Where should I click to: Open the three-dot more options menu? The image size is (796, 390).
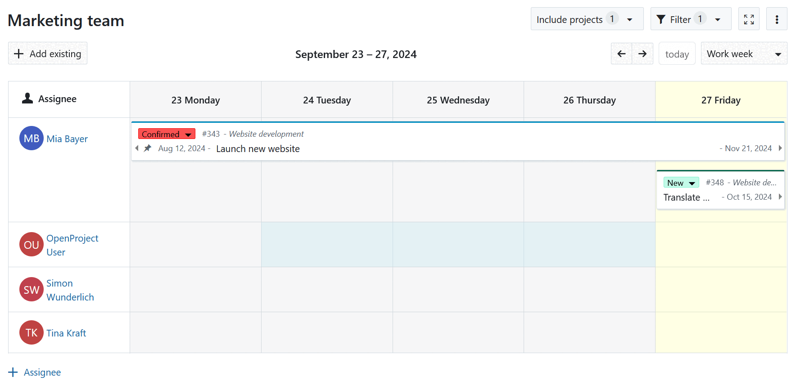tap(777, 19)
